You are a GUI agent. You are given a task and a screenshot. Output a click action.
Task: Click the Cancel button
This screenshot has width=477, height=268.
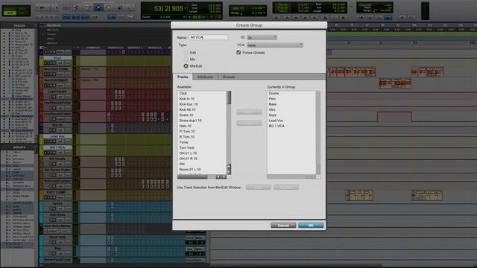(283, 225)
